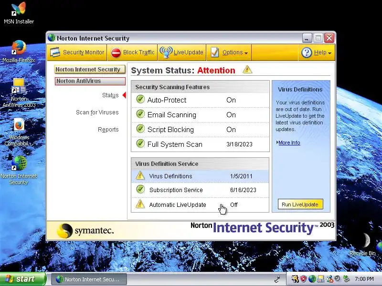
Task: Select the Norton AntiVirus sidebar tab
Action: tap(90, 81)
